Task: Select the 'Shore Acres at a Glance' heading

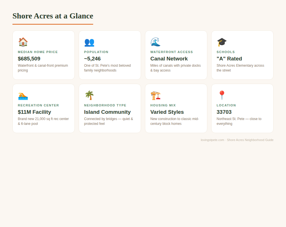Action: pos(53,16)
